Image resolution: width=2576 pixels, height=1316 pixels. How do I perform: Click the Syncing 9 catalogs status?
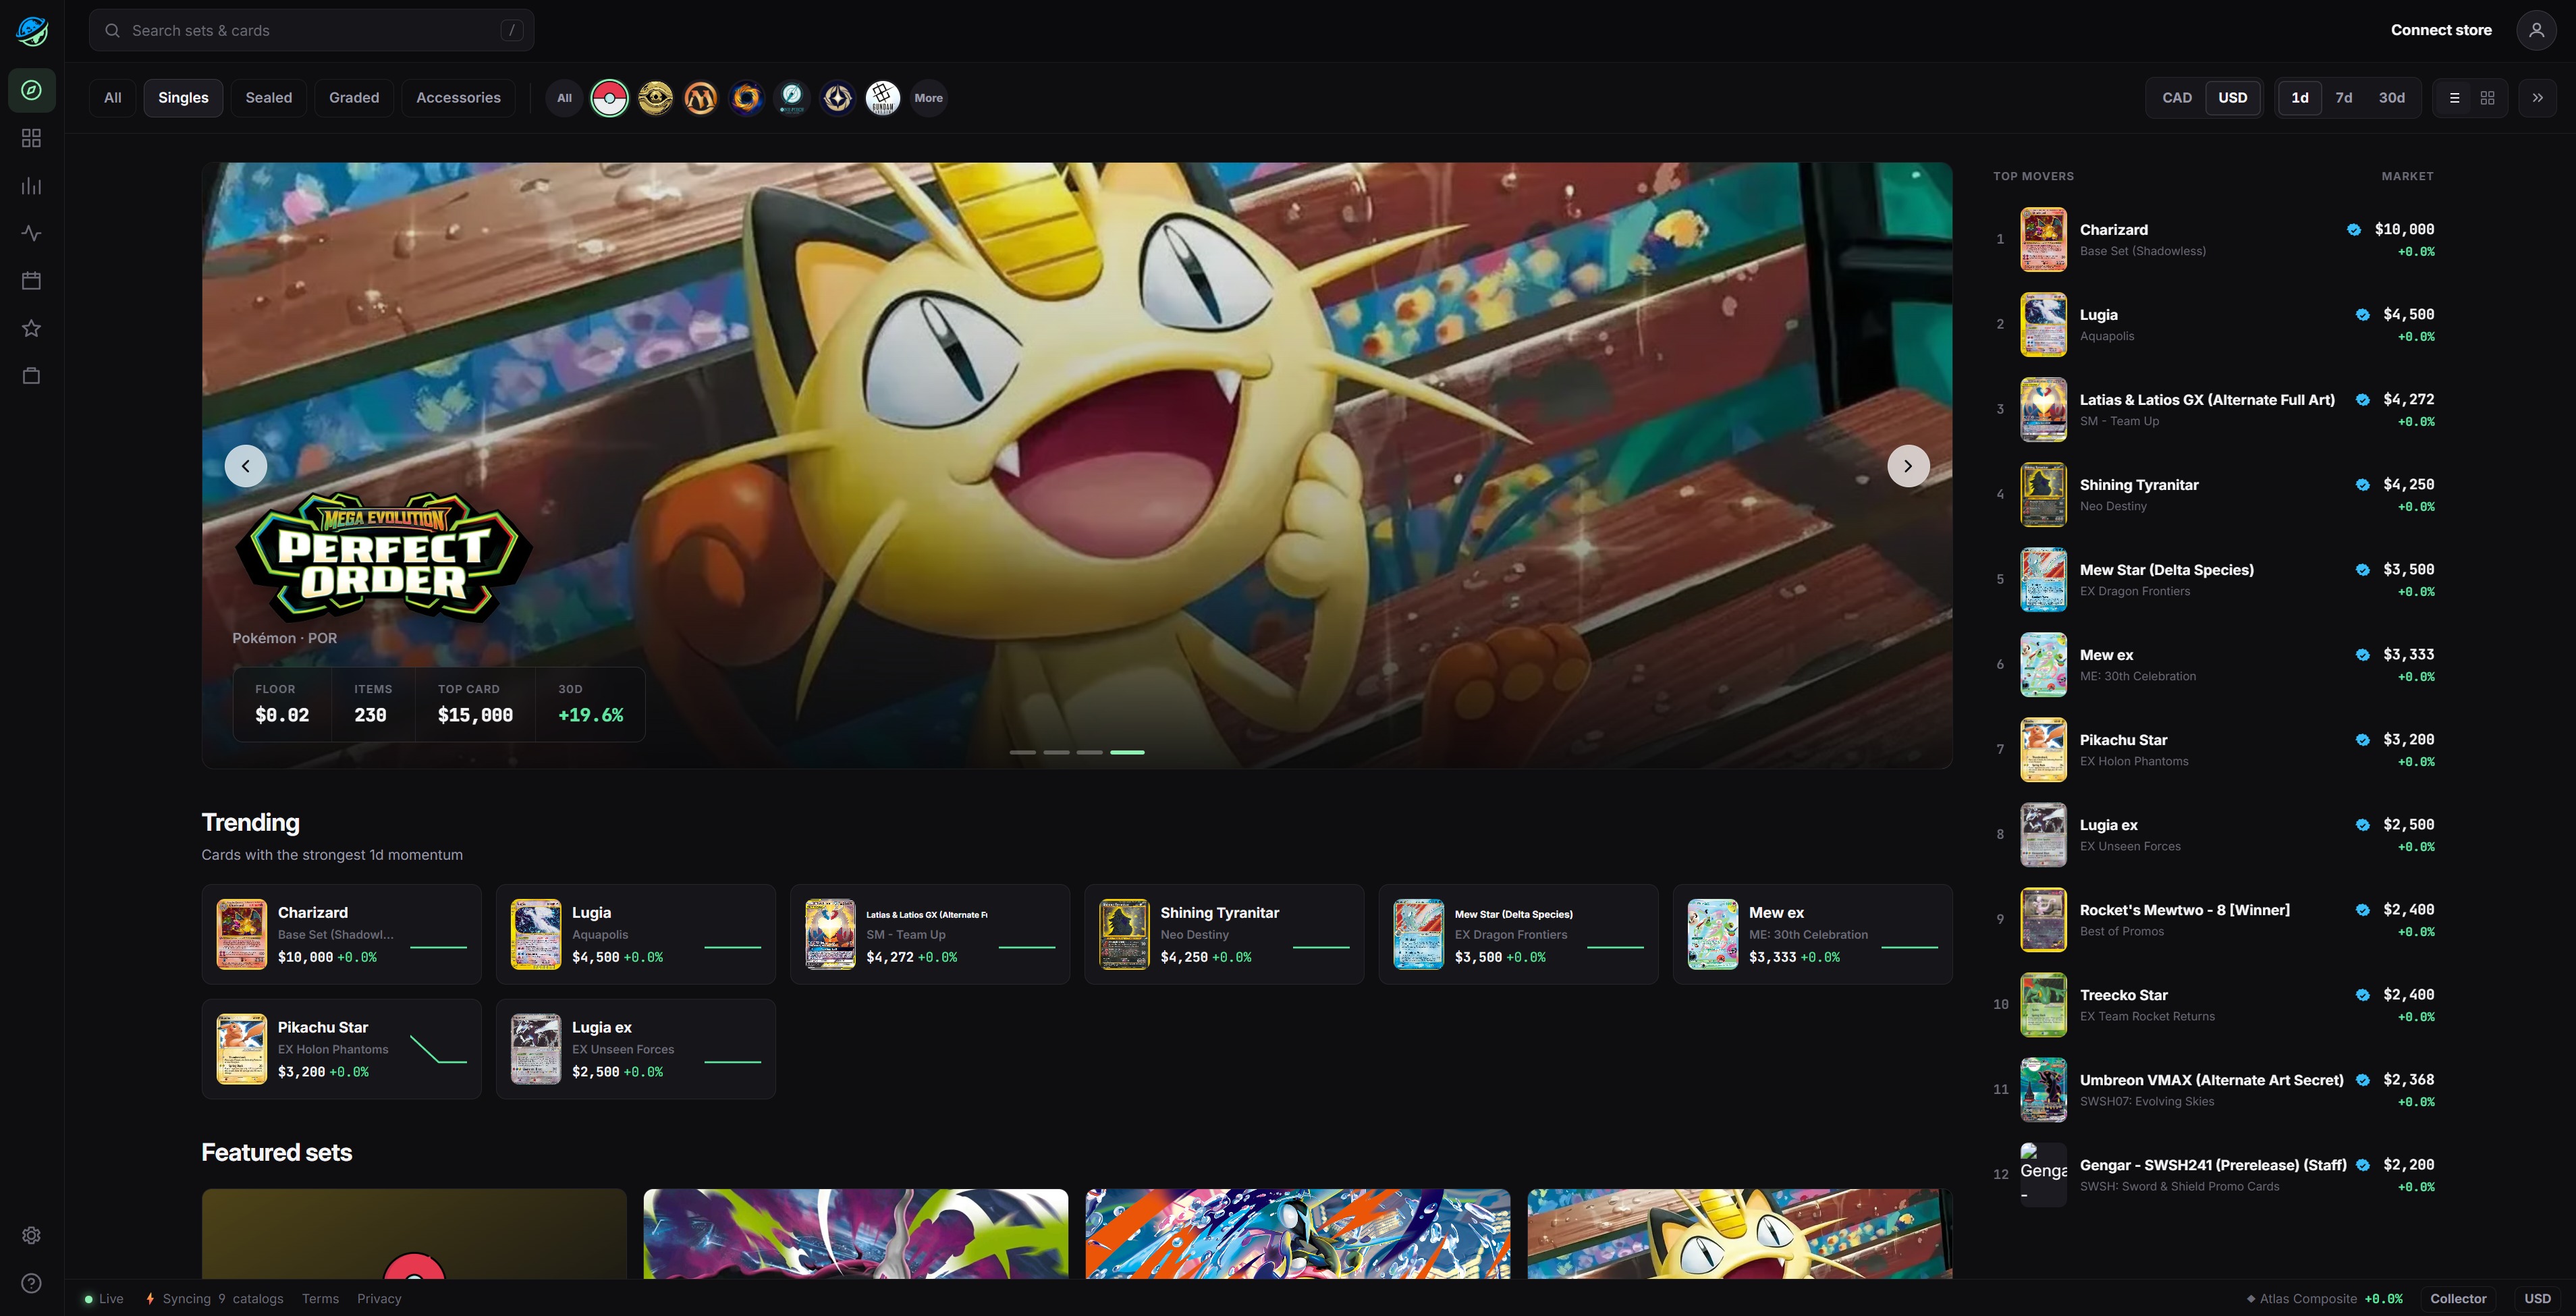click(214, 1299)
